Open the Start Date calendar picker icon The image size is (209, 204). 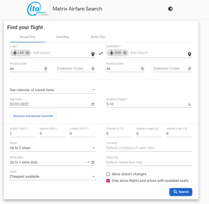(x=93, y=104)
